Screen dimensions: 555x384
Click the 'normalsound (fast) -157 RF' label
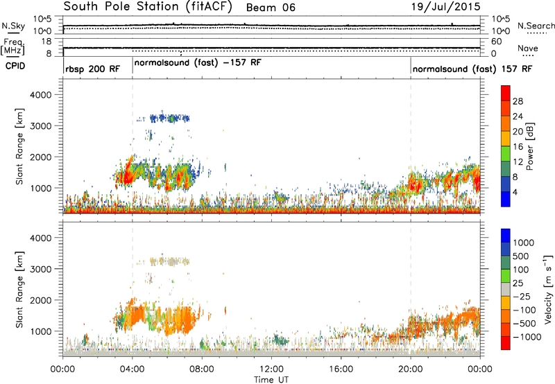point(198,63)
